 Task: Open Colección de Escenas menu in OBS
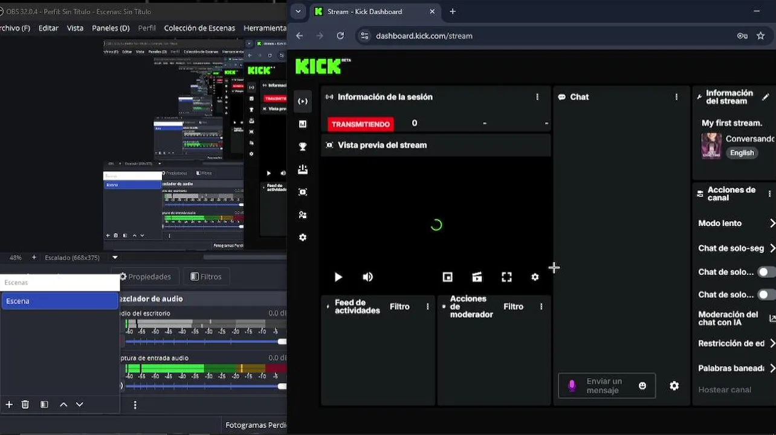[199, 28]
